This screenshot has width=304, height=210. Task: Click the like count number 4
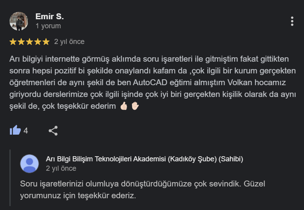click(x=26, y=131)
